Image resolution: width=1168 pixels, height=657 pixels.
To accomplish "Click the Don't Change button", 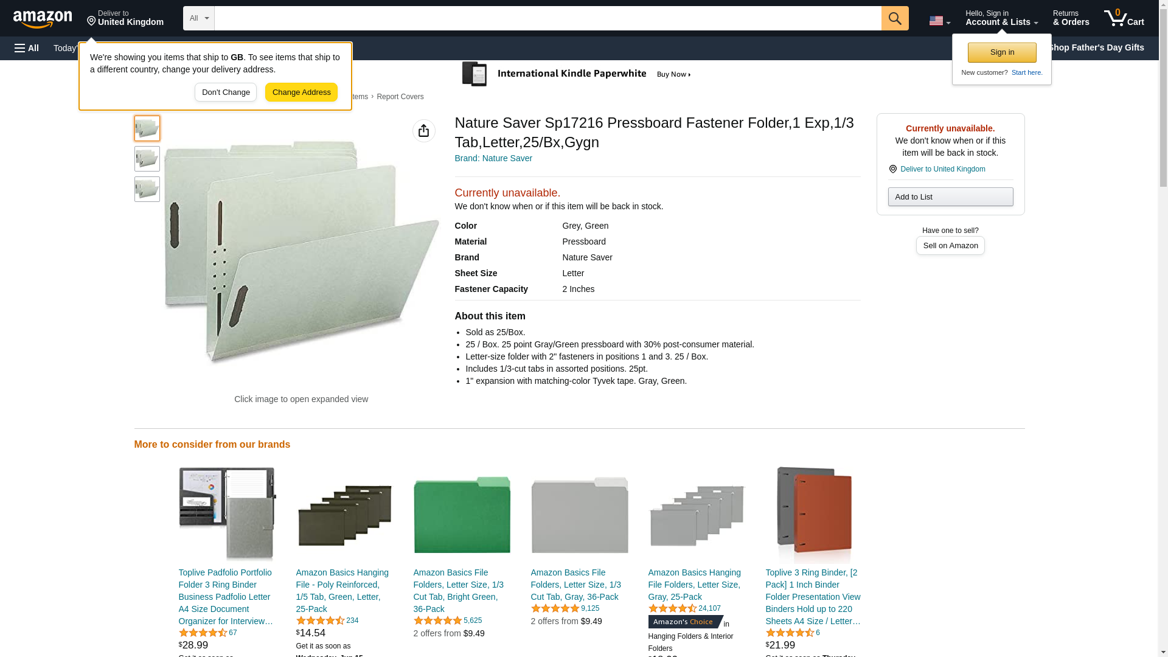I will click(x=226, y=92).
